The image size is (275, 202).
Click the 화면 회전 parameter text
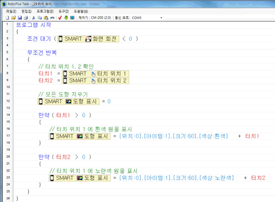tap(104, 39)
